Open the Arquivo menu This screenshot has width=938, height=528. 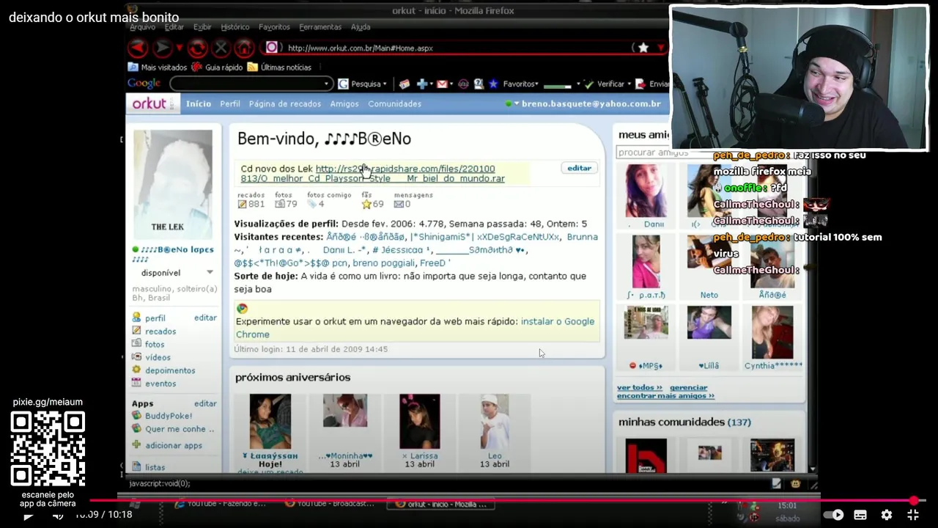click(142, 26)
